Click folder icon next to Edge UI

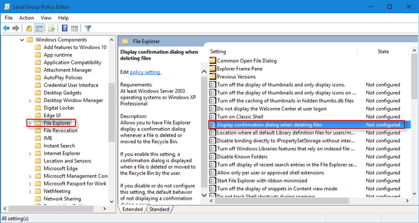point(38,115)
